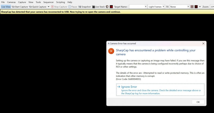Open the File menu
214x113 pixels.
tap(3, 2)
